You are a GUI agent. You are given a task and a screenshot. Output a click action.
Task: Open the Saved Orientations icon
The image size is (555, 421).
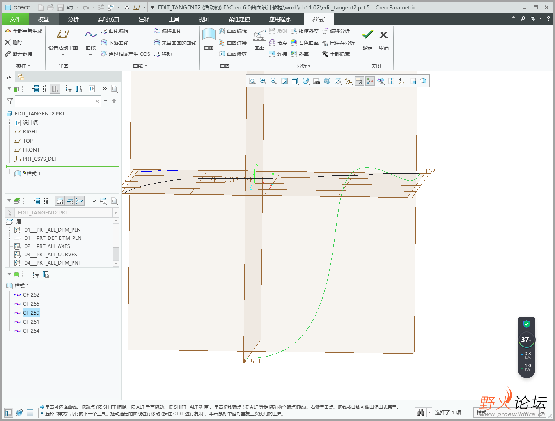[306, 81]
